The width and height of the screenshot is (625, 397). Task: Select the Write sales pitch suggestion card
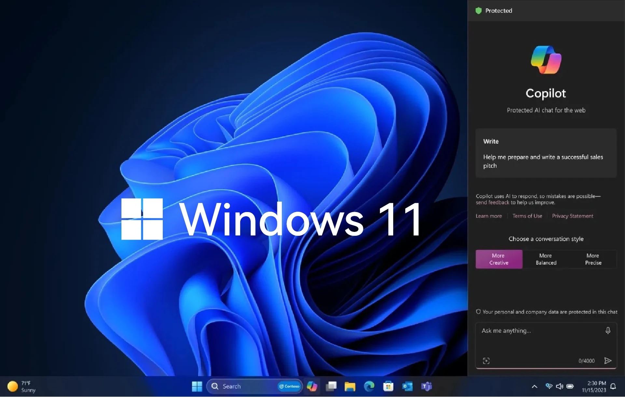pos(546,153)
